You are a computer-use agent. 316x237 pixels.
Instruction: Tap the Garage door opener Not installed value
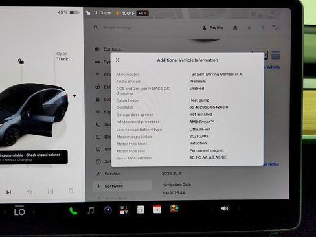coord(201,114)
